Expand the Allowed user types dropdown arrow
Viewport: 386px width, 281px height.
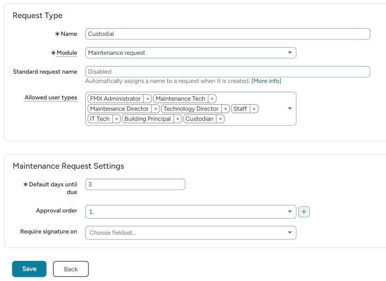click(x=289, y=109)
